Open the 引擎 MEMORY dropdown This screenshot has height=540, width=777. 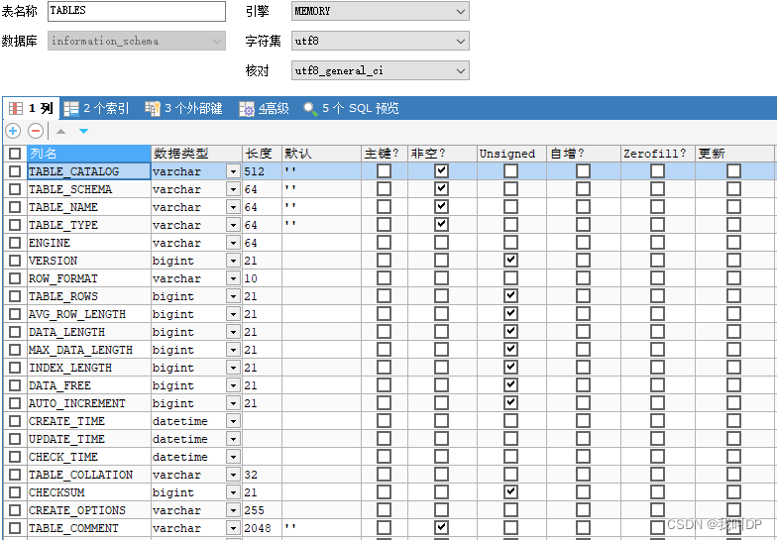pyautogui.click(x=381, y=11)
